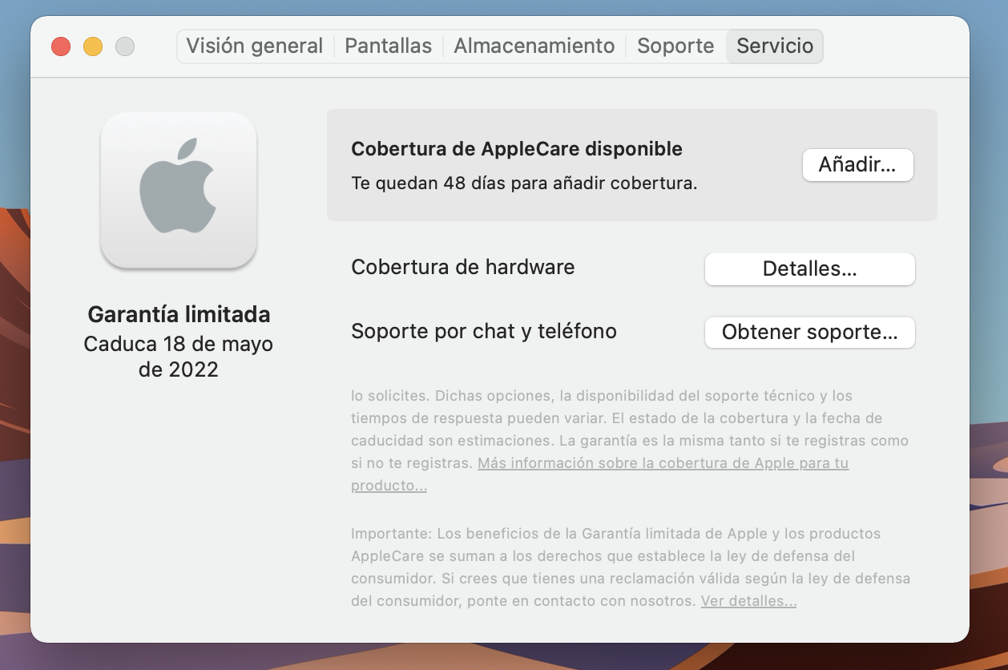1008x670 pixels.
Task: Follow the Ver detalles… link
Action: click(x=748, y=600)
